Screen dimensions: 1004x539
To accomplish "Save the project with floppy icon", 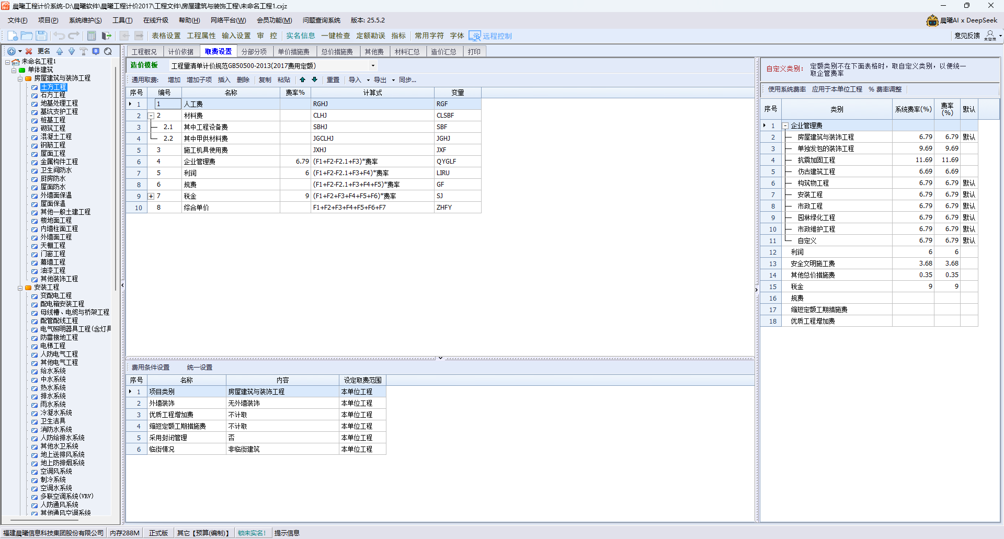I will coord(41,36).
